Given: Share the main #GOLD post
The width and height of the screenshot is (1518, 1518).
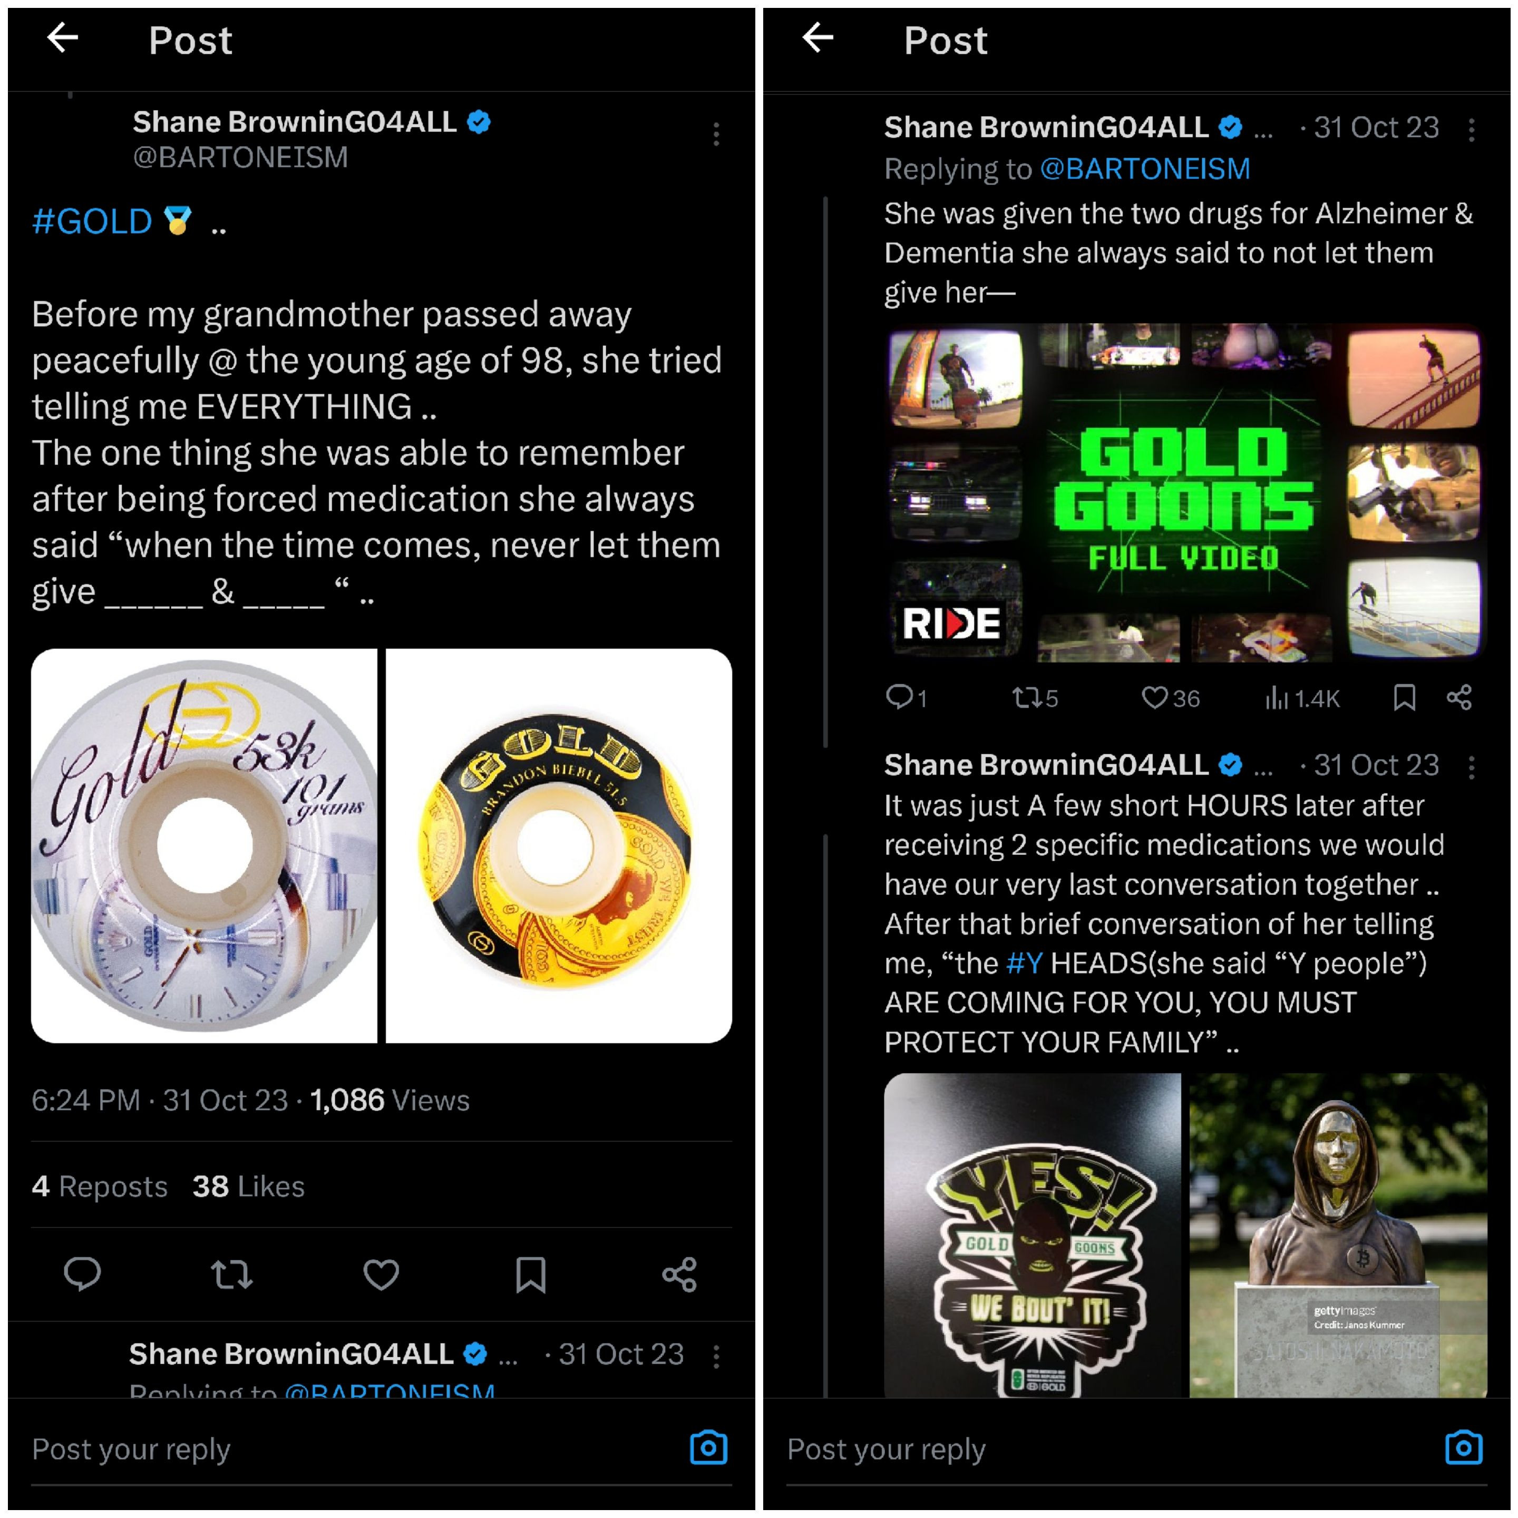Looking at the screenshot, I should (x=679, y=1274).
